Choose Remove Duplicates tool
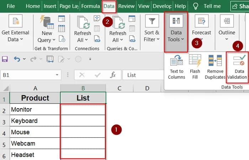Image resolution: width=249 pixels, height=160 pixels. tap(215, 67)
